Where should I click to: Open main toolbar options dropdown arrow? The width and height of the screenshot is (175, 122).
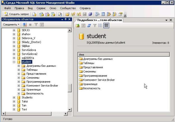coord(125,16)
